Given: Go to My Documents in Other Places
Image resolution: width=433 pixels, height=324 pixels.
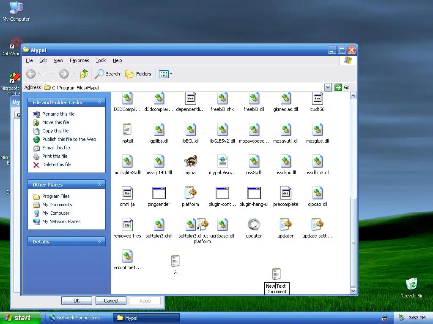Looking at the screenshot, I should [57, 205].
